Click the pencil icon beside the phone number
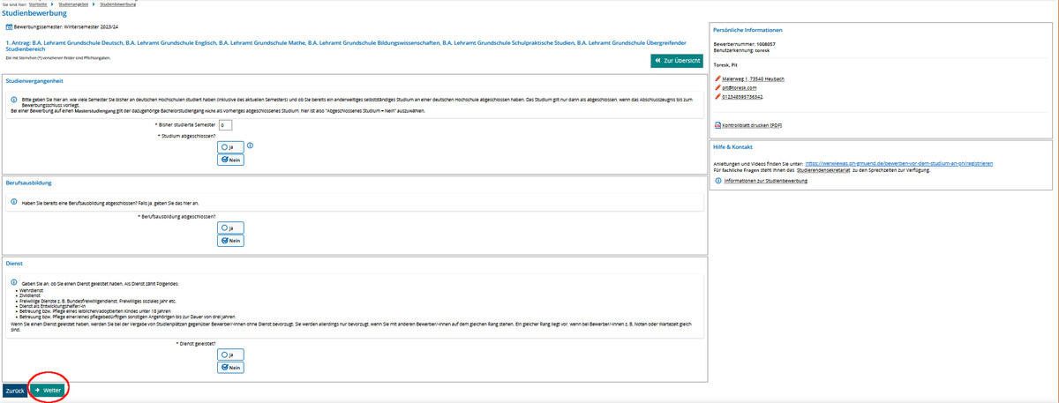Screen dimensions: 1059x403 [718, 97]
